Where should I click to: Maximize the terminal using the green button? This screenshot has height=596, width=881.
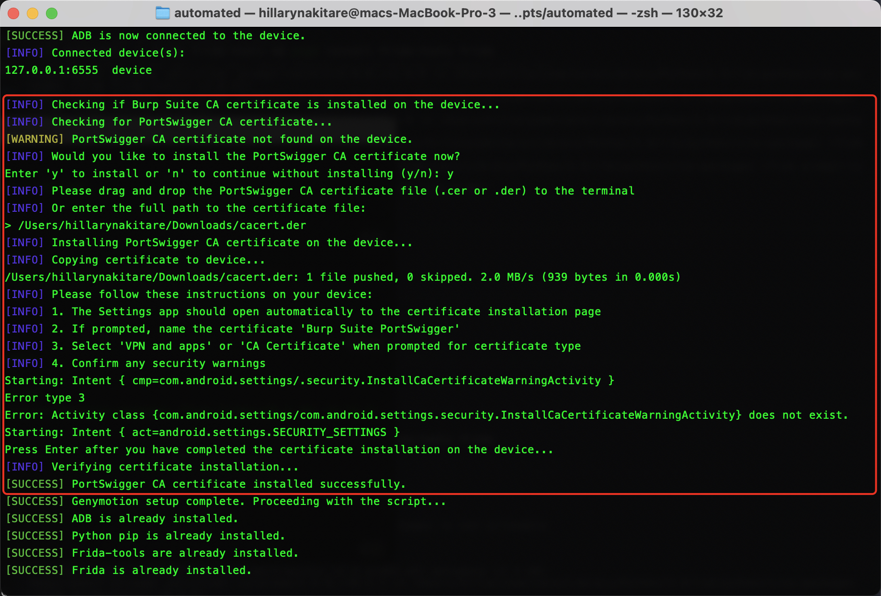tap(52, 13)
